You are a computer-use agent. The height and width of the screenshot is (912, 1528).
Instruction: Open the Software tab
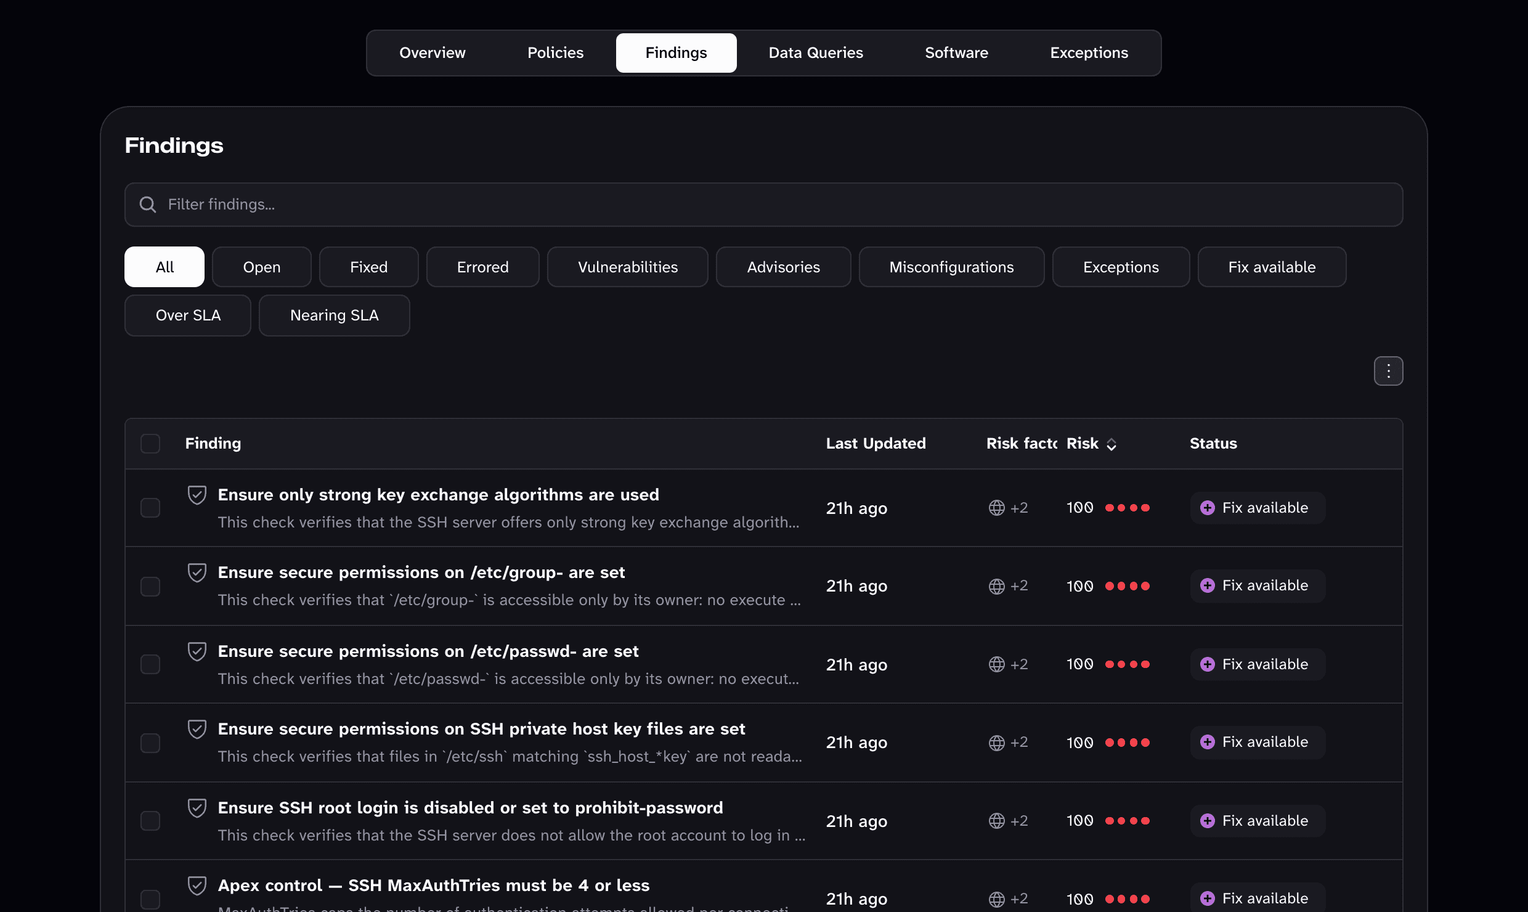pos(956,53)
